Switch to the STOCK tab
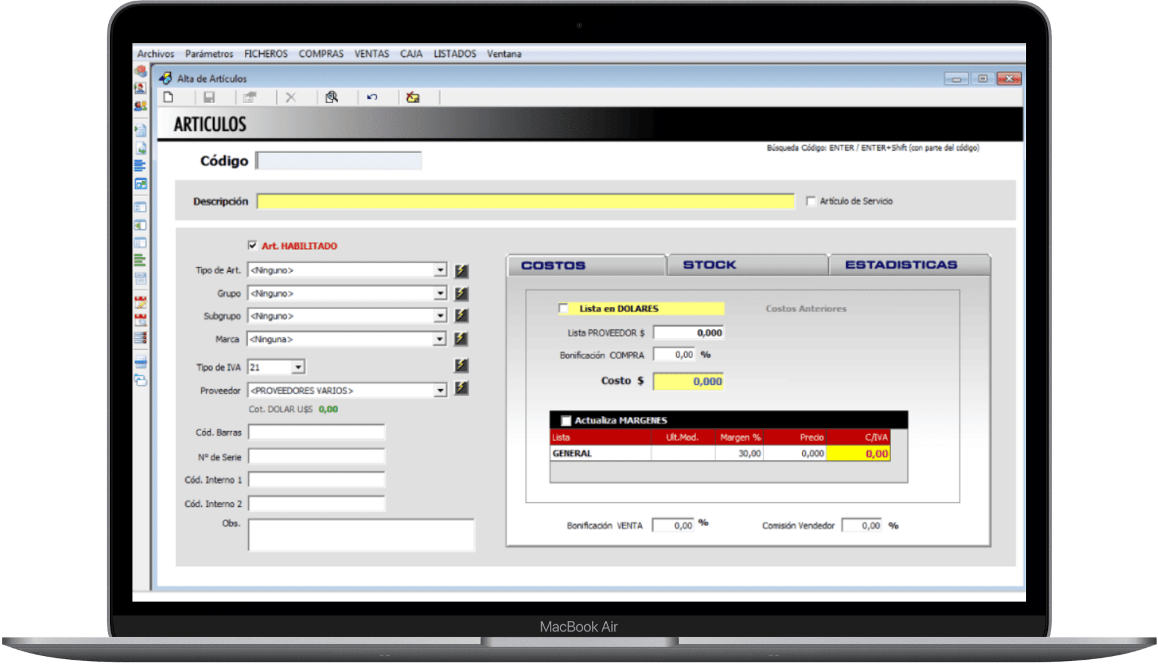The width and height of the screenshot is (1158, 666). (x=709, y=265)
